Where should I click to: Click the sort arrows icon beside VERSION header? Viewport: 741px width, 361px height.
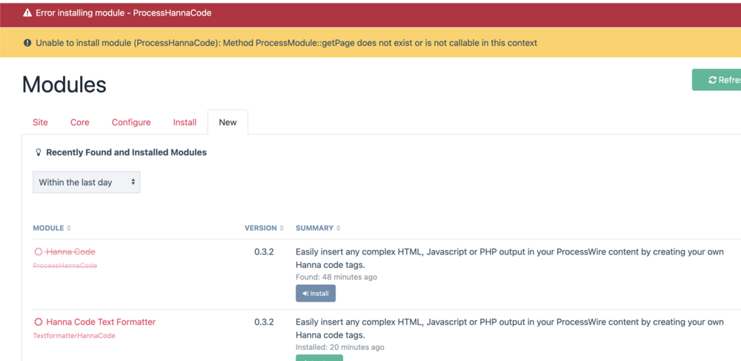tap(282, 229)
